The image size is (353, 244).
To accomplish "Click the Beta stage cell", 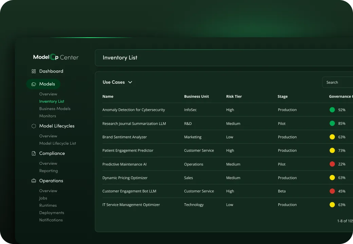I will pos(282,191).
